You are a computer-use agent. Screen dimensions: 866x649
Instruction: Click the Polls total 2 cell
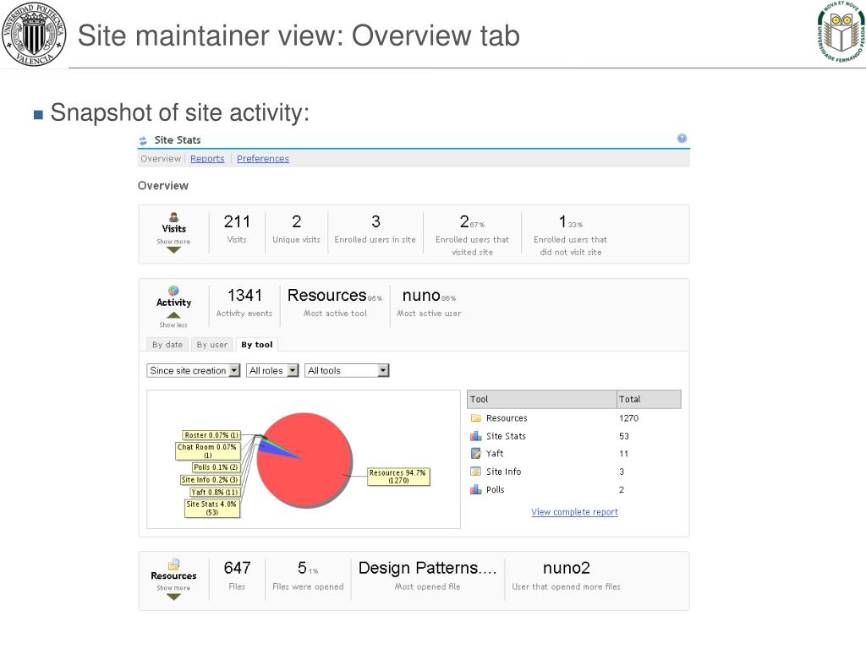(622, 489)
